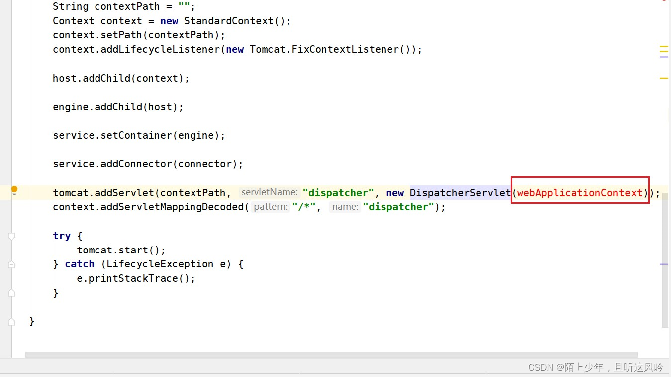Image resolution: width=671 pixels, height=377 pixels.
Task: Toggle fold marker at catch block's closing brace
Action: tap(11, 293)
